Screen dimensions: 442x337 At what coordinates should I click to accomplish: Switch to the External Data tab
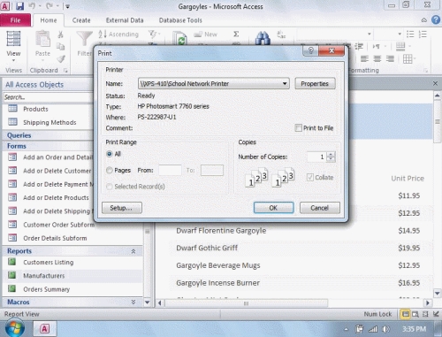click(x=125, y=20)
